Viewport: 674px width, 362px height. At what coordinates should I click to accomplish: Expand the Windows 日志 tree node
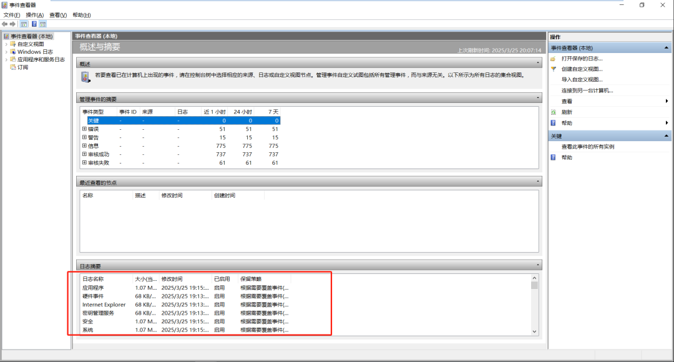coord(6,52)
